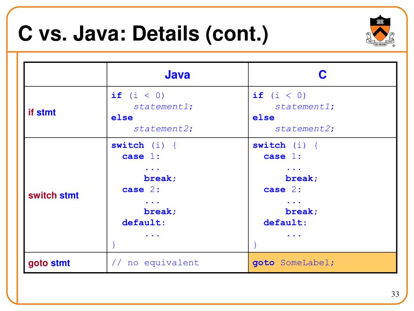Click "if (i < 0)" in Java column
The image size is (414, 311).
(x=138, y=95)
